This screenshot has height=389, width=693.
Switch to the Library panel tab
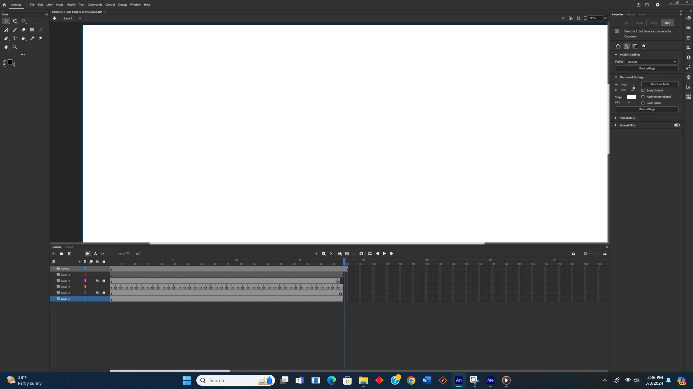coord(631,14)
